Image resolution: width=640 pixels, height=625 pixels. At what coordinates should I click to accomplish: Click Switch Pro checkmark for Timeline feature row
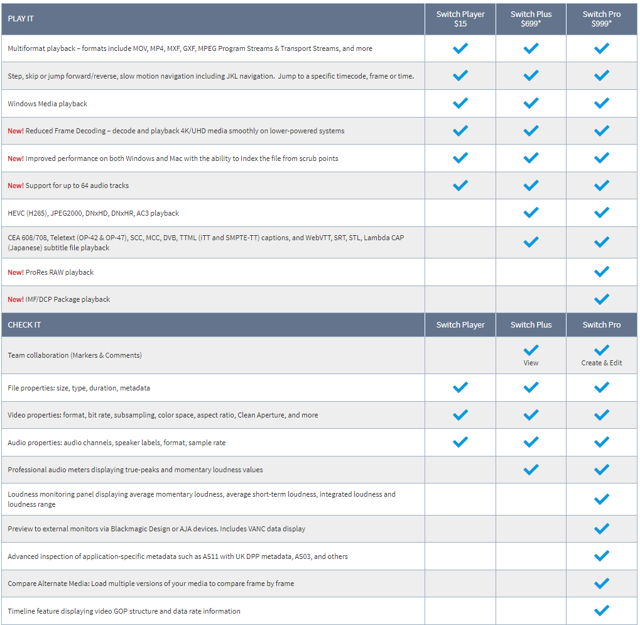click(601, 611)
